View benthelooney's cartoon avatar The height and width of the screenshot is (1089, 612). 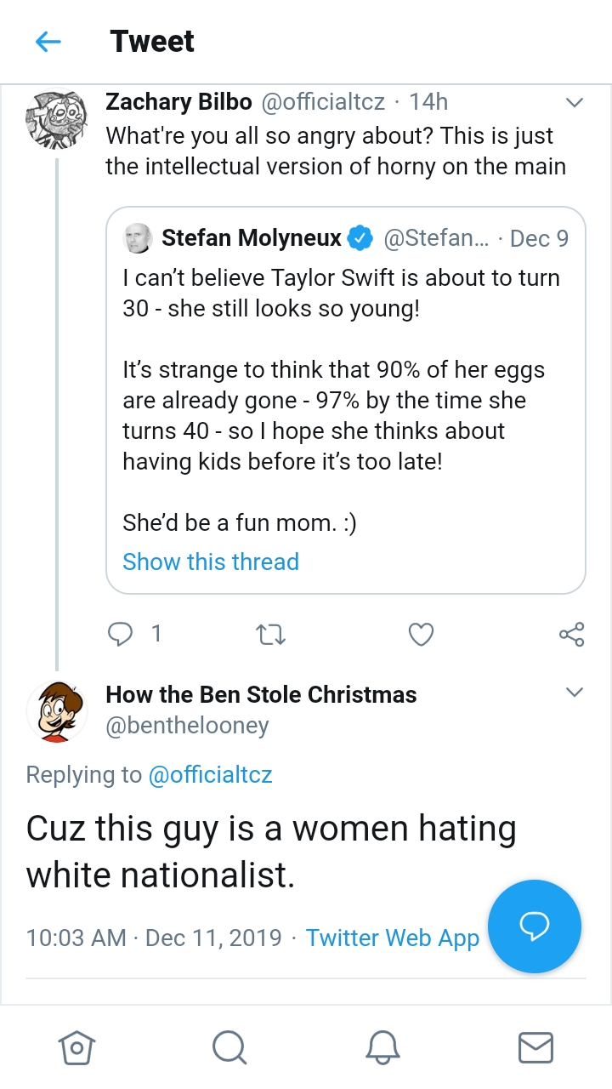point(57,711)
